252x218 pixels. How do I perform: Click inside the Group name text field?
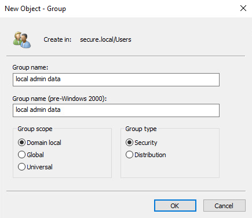(x=116, y=79)
